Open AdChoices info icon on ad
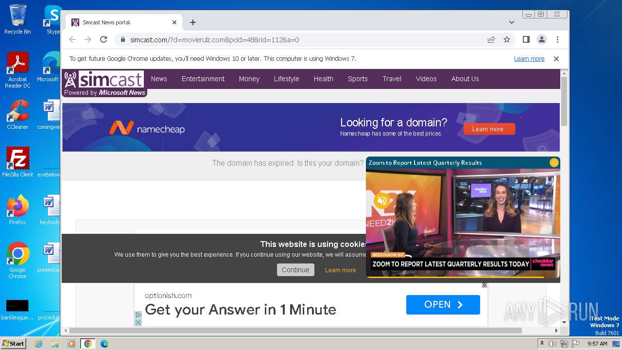Screen dimensions: 622x350 point(138,315)
